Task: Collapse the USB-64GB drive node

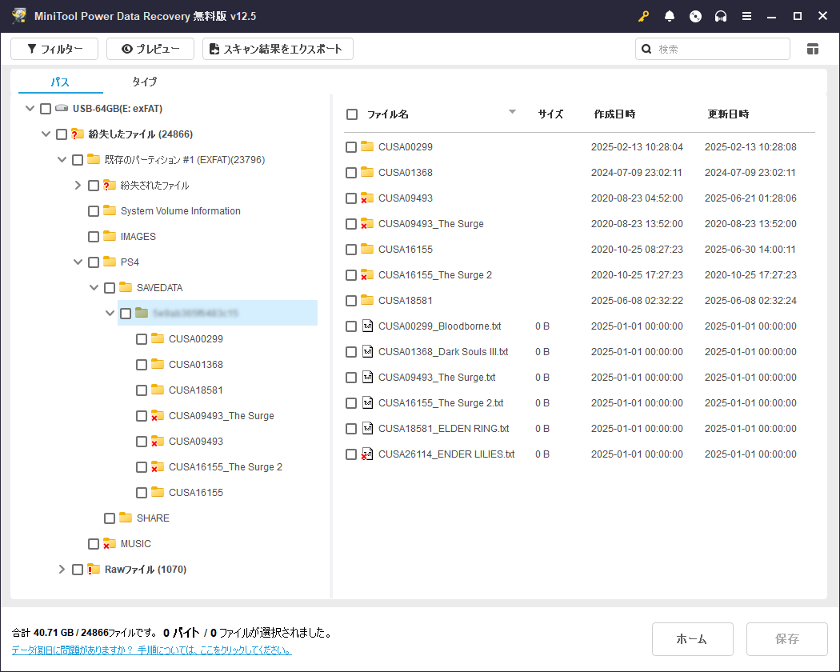Action: point(30,108)
